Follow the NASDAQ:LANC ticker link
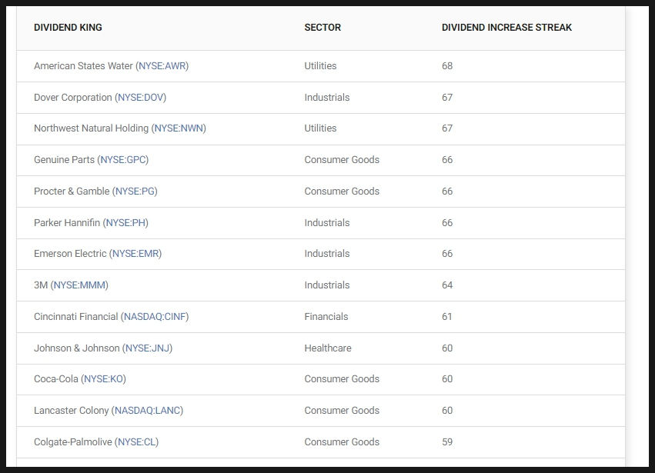Viewport: 655px width, 473px height. coord(148,411)
